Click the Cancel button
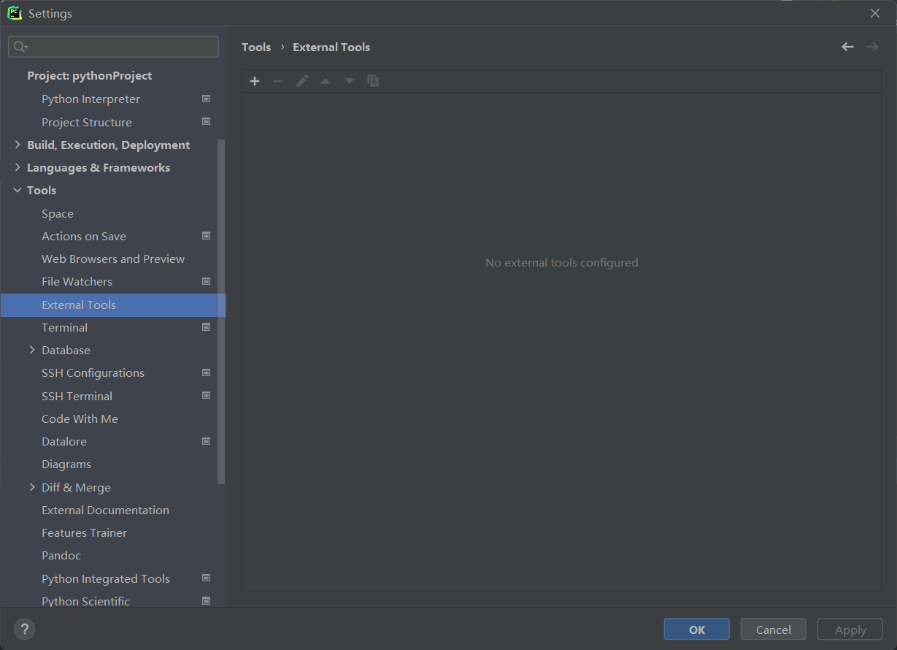Viewport: 897px width, 650px height. (774, 630)
